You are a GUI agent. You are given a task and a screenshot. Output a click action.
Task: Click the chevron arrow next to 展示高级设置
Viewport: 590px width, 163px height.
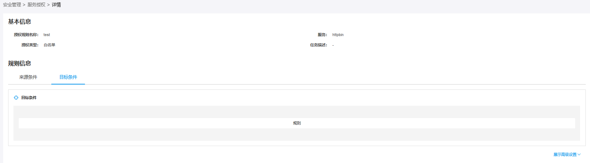click(x=579, y=155)
